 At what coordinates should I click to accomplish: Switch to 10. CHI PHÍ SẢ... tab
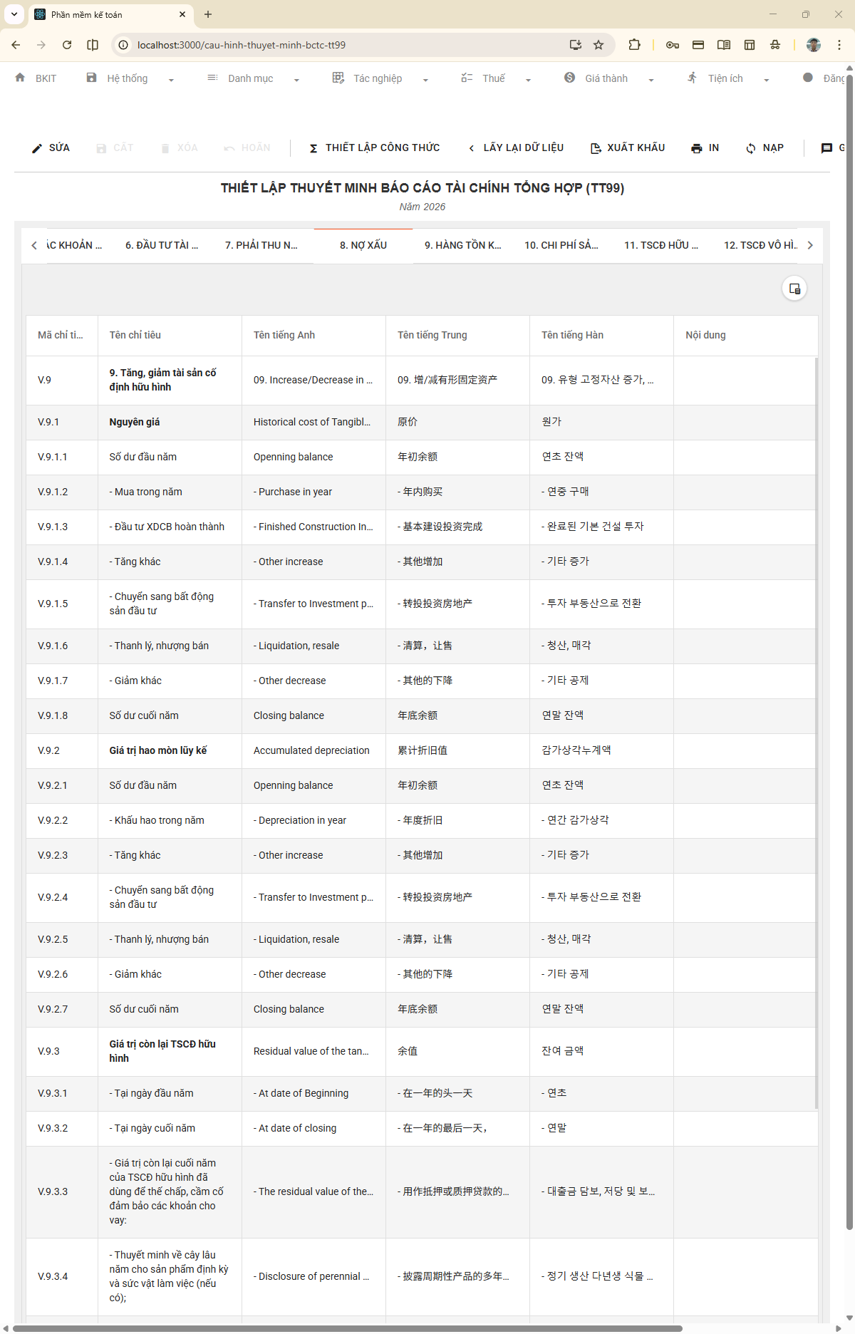(x=561, y=245)
